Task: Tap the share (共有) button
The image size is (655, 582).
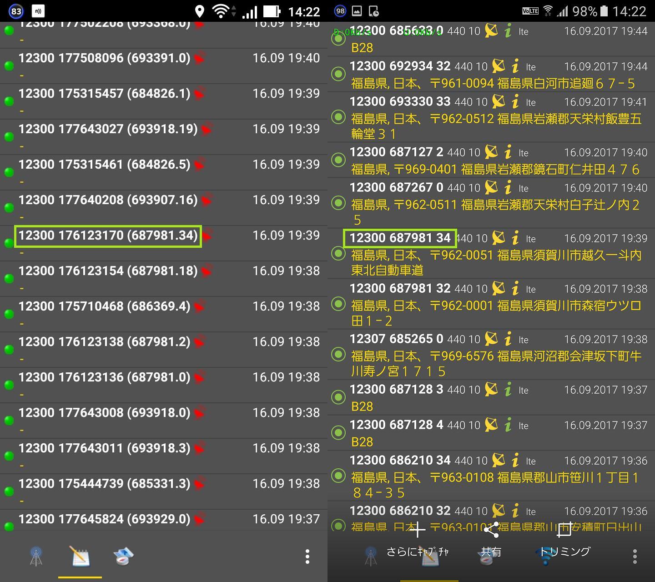Action: point(491,540)
